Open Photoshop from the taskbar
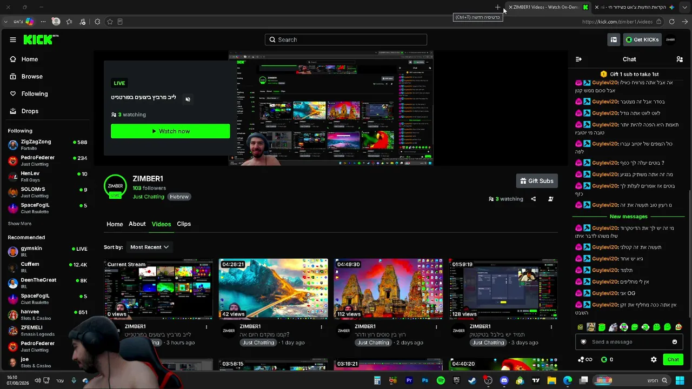The image size is (692, 389). coord(425,380)
